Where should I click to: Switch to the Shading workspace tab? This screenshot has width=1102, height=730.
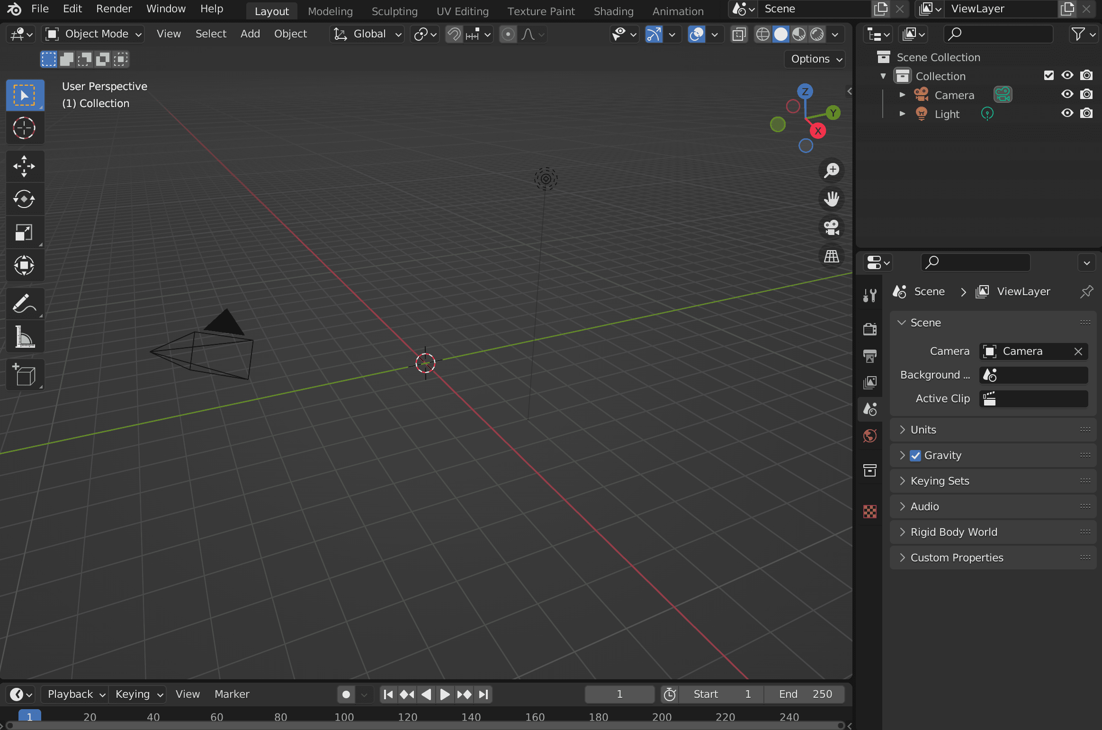click(x=613, y=11)
